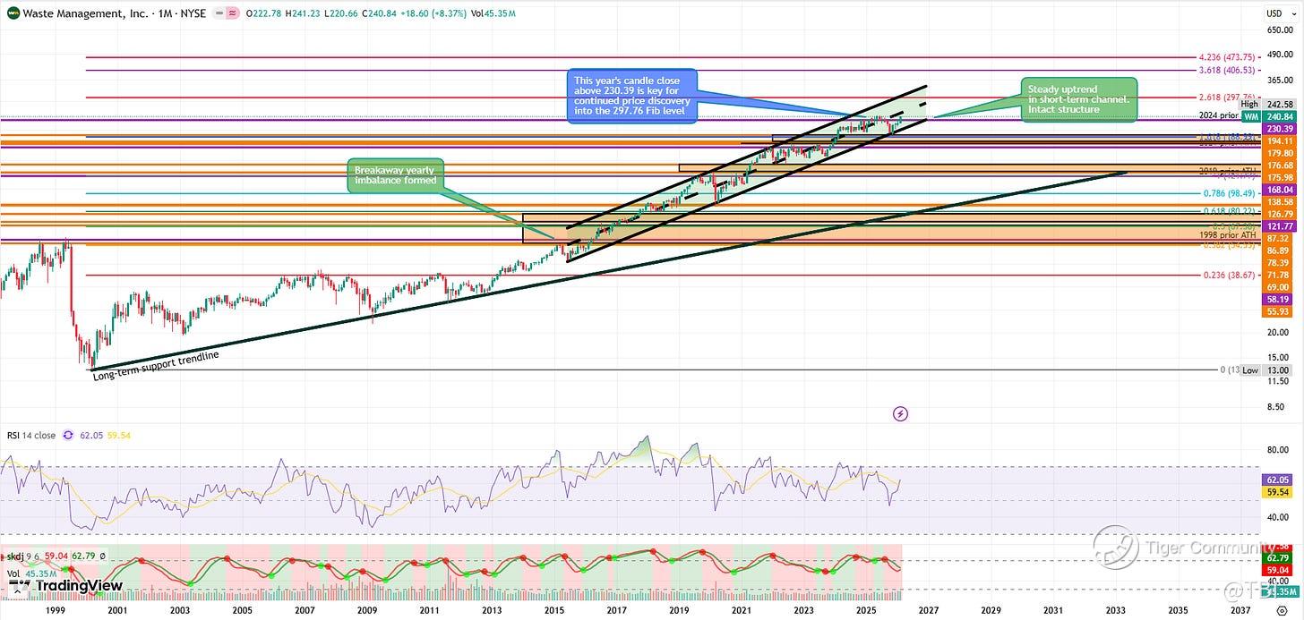Viewport: 1304px width, 620px height.
Task: Click the WM 240.84 current price tag
Action: click(1267, 116)
